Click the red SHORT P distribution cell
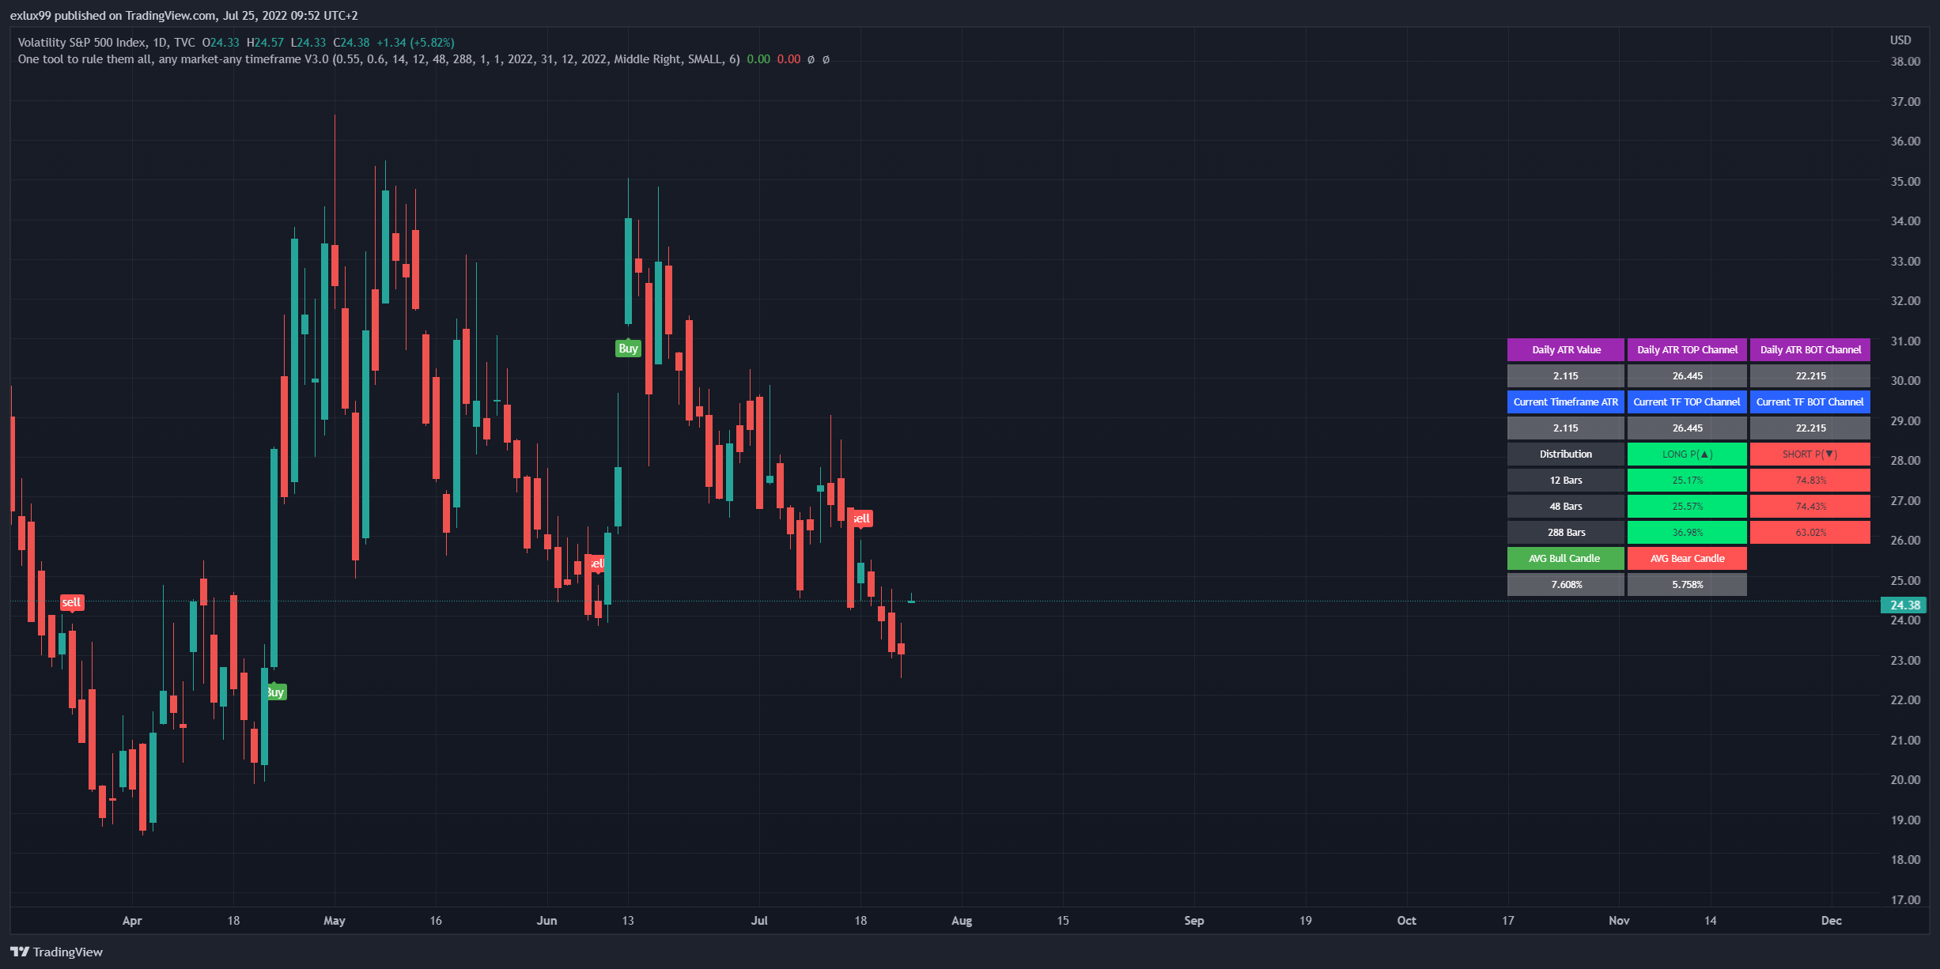The height and width of the screenshot is (969, 1940). [1810, 454]
